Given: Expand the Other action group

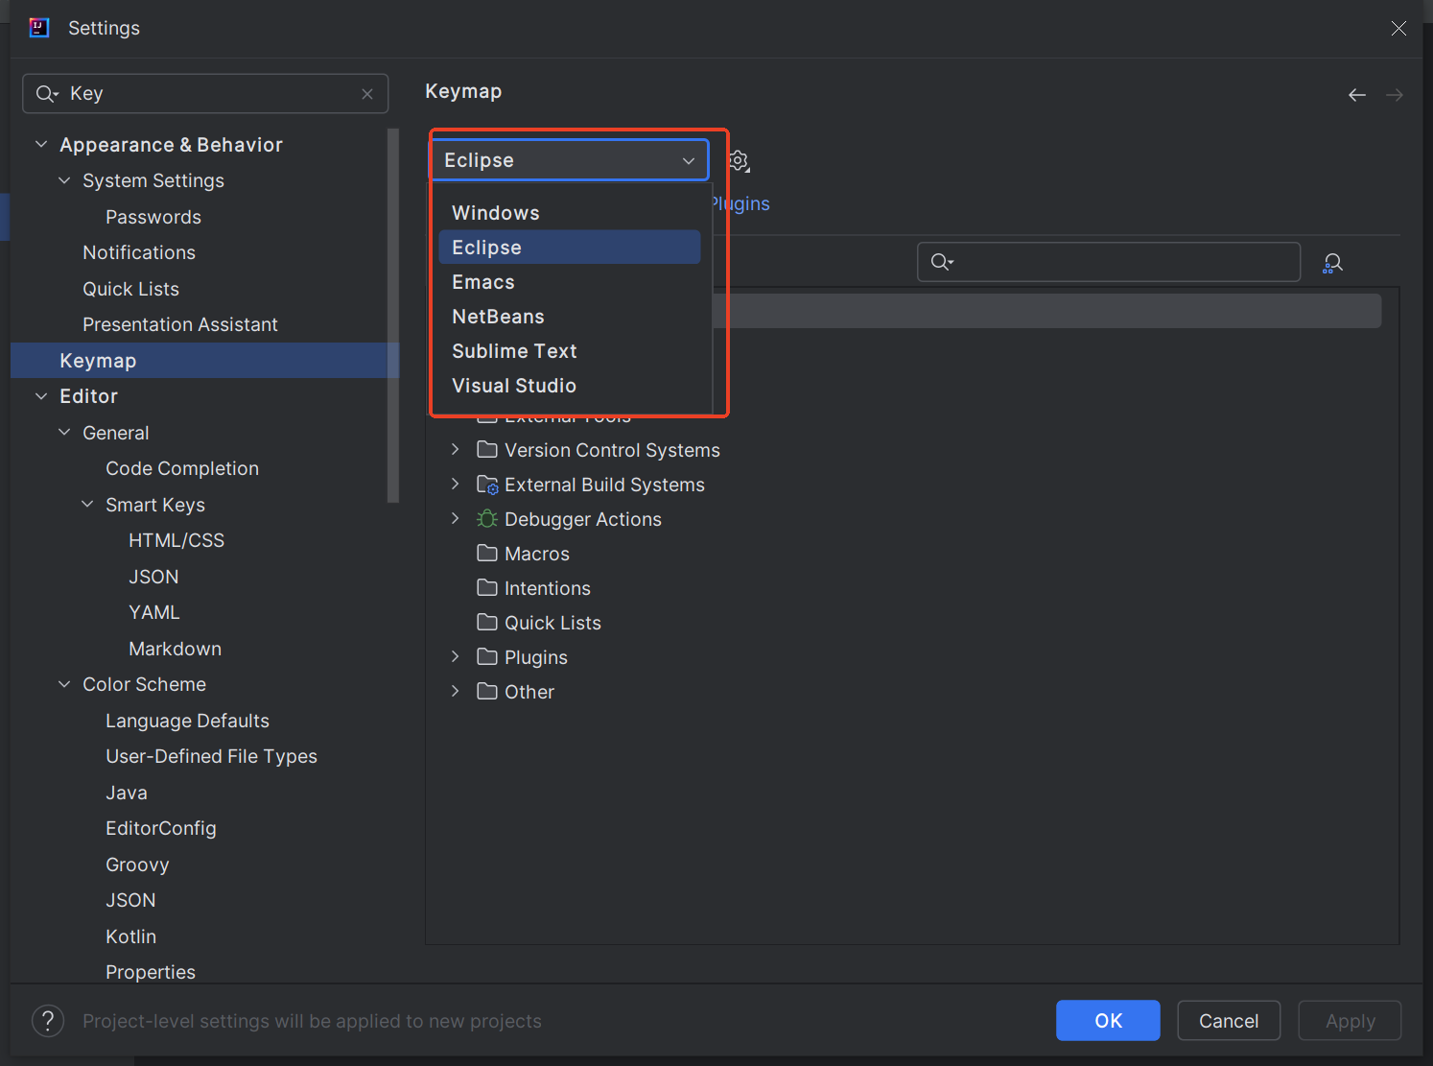Looking at the screenshot, I should pos(456,692).
